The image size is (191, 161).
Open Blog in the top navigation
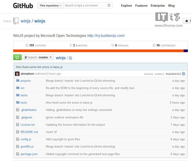click(x=171, y=6)
